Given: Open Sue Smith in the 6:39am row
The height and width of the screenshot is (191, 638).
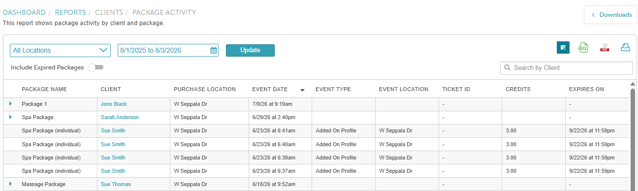Looking at the screenshot, I should pos(113,158).
